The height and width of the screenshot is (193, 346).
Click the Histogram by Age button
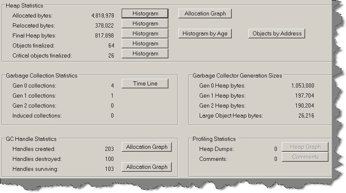205,33
